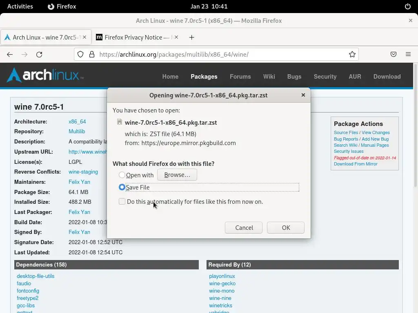This screenshot has width=418, height=313.
Task: Open the desktop-file-utils dependency link
Action: 36,276
